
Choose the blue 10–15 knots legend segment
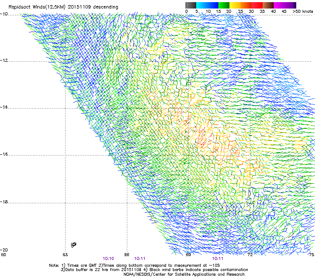click(x=213, y=5)
